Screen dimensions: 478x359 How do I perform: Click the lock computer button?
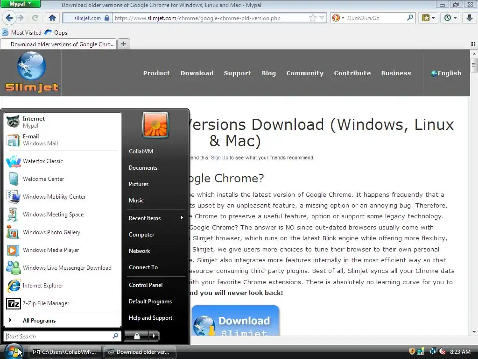pyautogui.click(x=137, y=336)
